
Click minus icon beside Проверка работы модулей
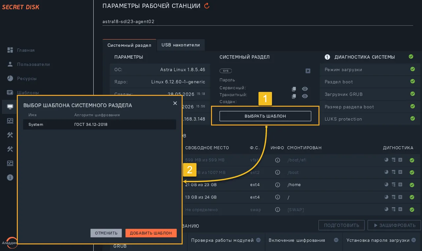point(258,240)
